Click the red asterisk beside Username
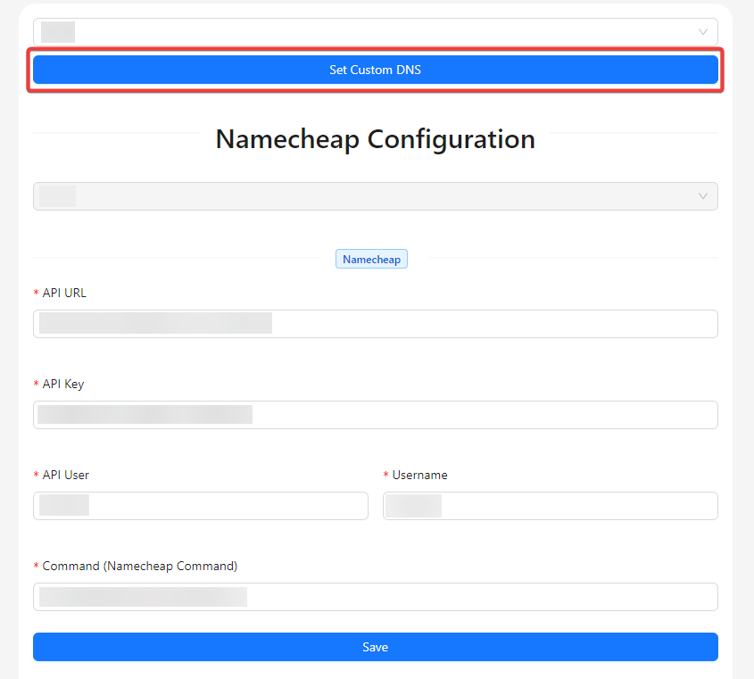 pyautogui.click(x=385, y=475)
